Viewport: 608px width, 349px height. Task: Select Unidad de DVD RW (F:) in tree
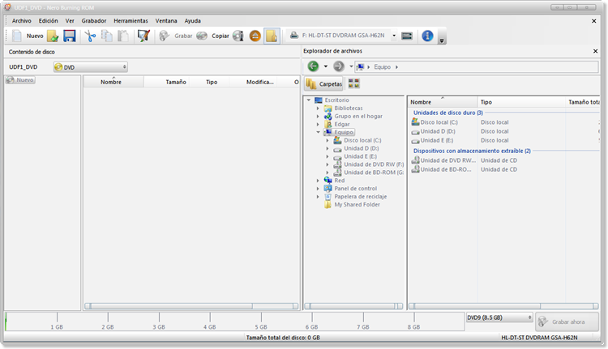(x=369, y=164)
